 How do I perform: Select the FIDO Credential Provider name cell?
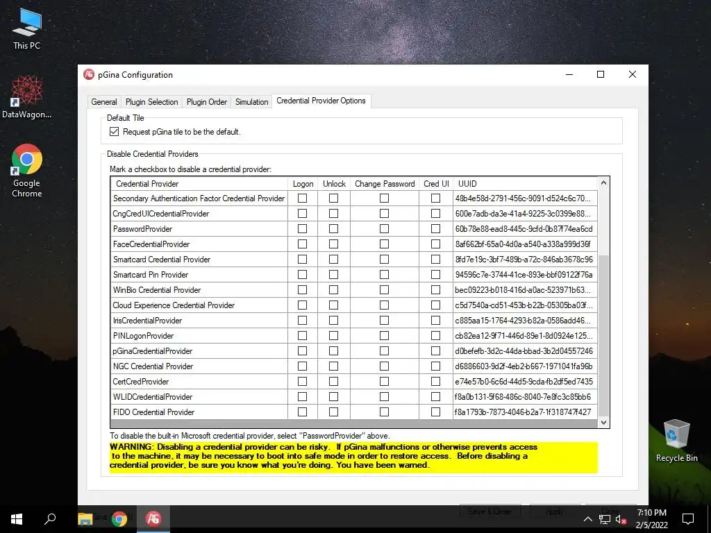coord(199,412)
